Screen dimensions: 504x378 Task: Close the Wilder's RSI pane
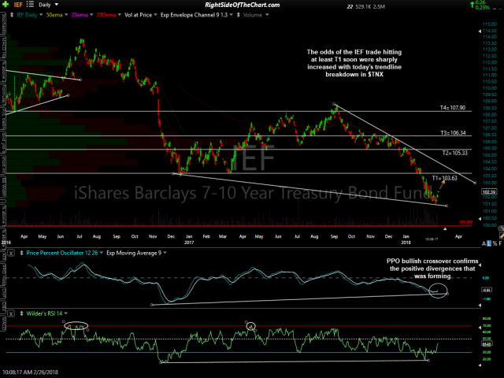pyautogui.click(x=11, y=313)
